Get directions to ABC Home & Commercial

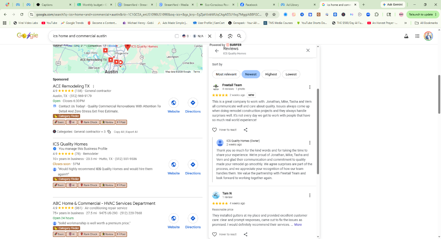pos(193,218)
